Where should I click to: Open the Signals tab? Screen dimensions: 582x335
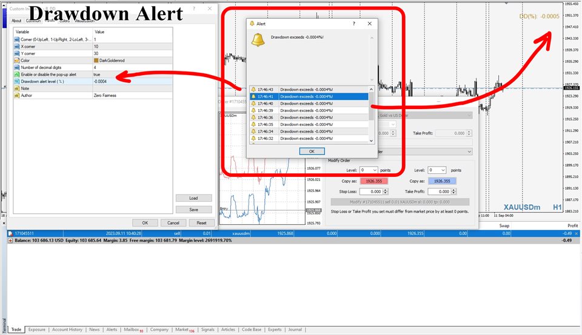pyautogui.click(x=208, y=330)
